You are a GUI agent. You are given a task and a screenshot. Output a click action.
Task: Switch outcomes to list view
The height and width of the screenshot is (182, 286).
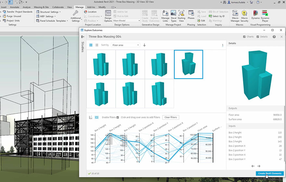pos(97,45)
